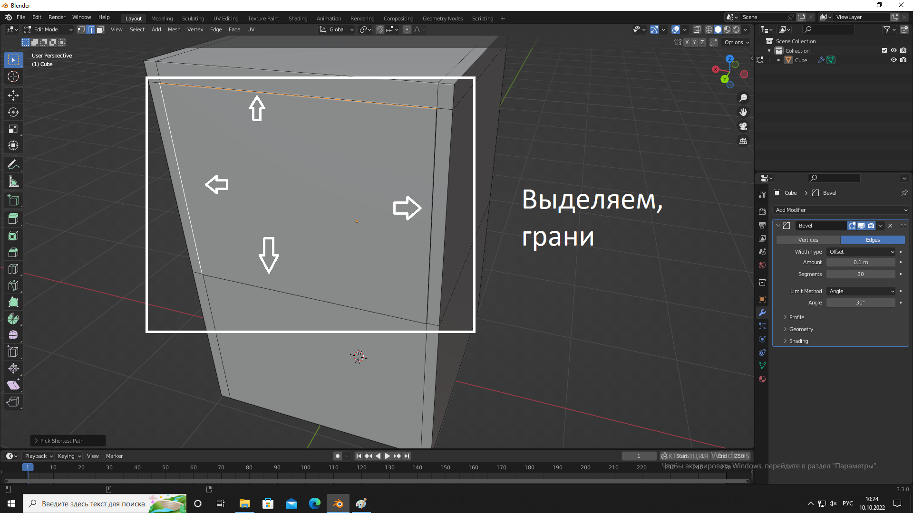Select the Cursor tool in left toolbar
913x513 pixels.
tap(13, 76)
